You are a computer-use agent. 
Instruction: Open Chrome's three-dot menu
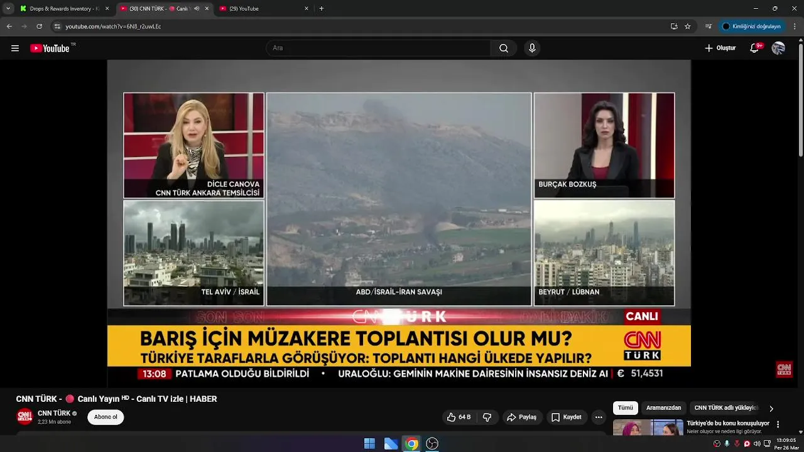click(795, 26)
